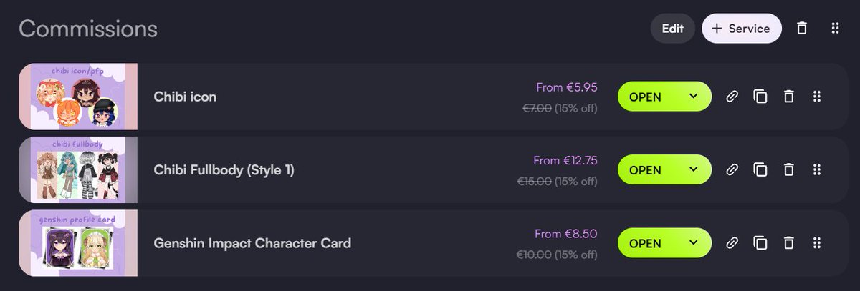Duplicate the Chibi Fullbody (Style 1) service
The height and width of the screenshot is (291, 860).
click(760, 169)
